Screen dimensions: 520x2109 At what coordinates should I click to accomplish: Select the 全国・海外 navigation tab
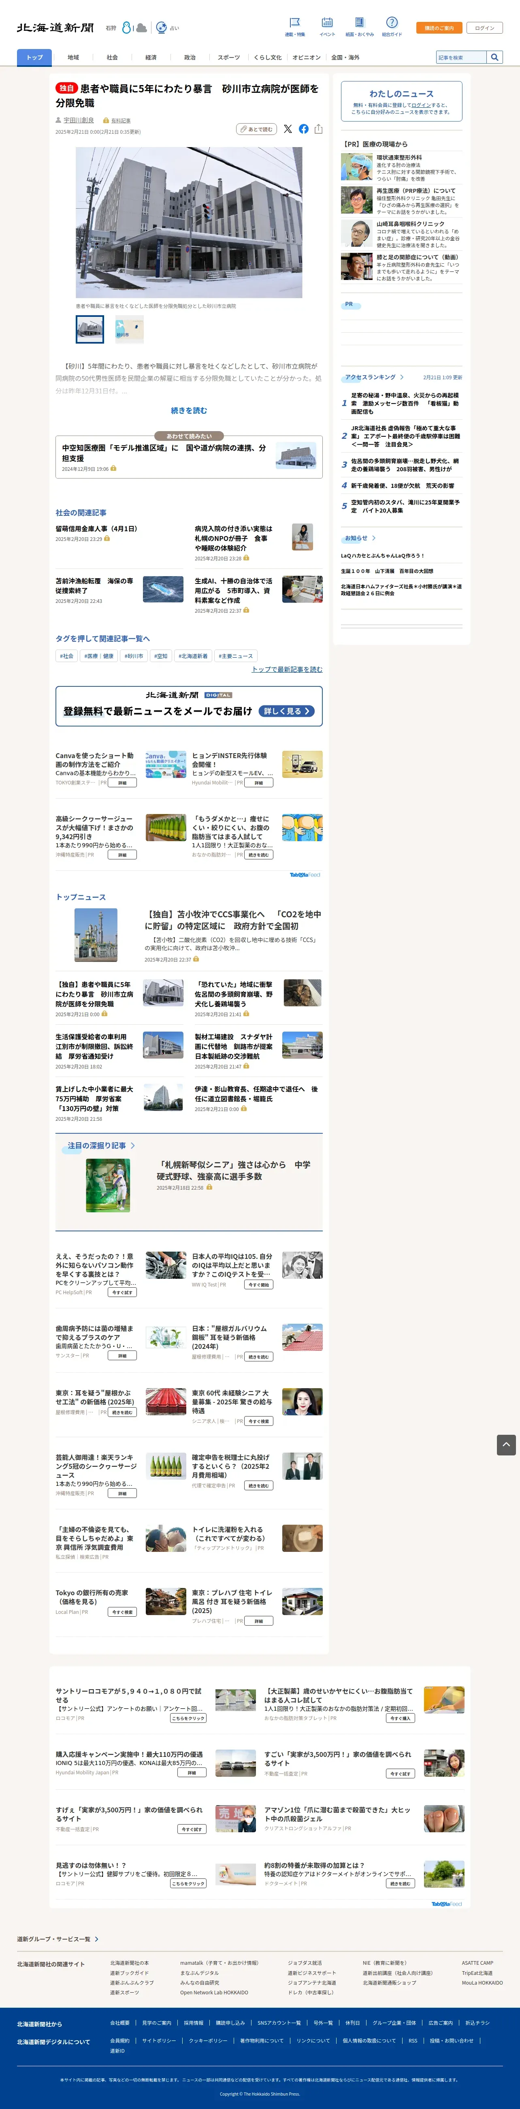click(x=345, y=57)
